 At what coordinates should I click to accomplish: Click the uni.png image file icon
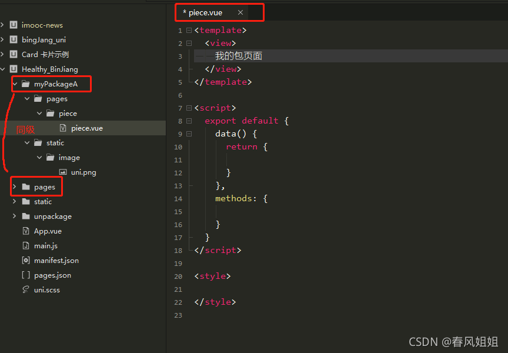(x=63, y=172)
